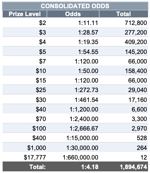Click the 145,200 total cell
150x173 pixels.
(124, 51)
